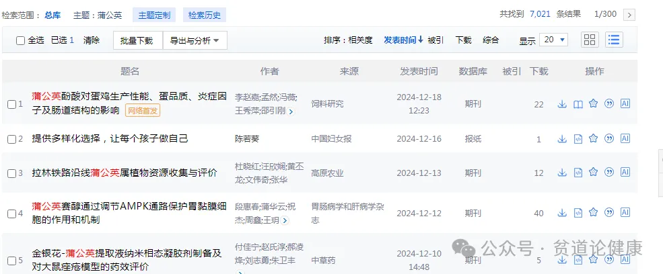Screen dimensions: 663x274
Task: Open title 蒲公英赛醇通过调节AMPK通路
Action: coord(129,213)
